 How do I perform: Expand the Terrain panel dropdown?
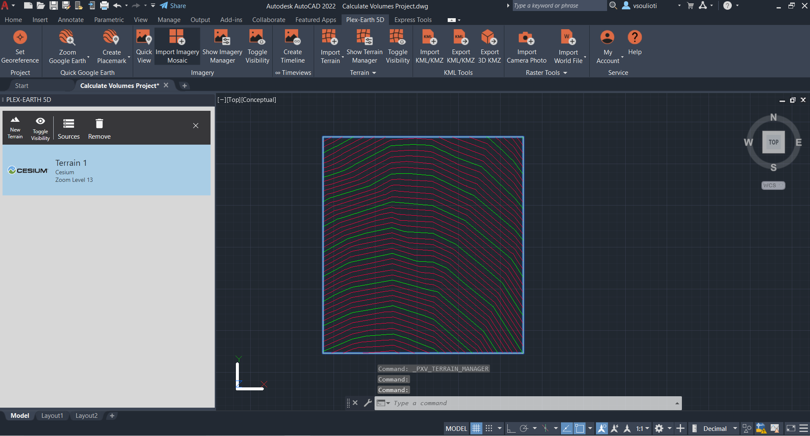[x=375, y=72]
